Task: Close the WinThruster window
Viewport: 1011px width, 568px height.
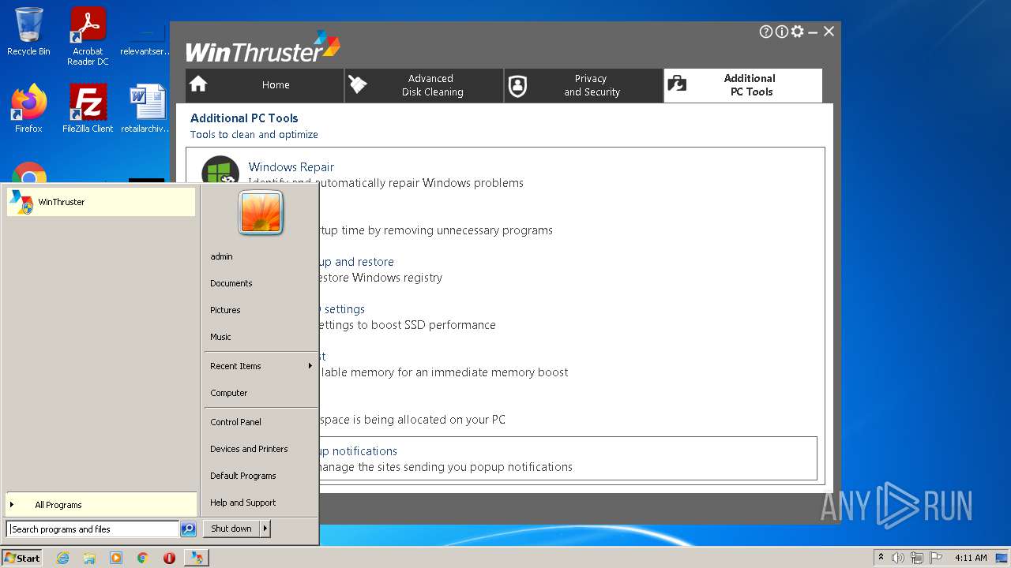Action: point(829,32)
